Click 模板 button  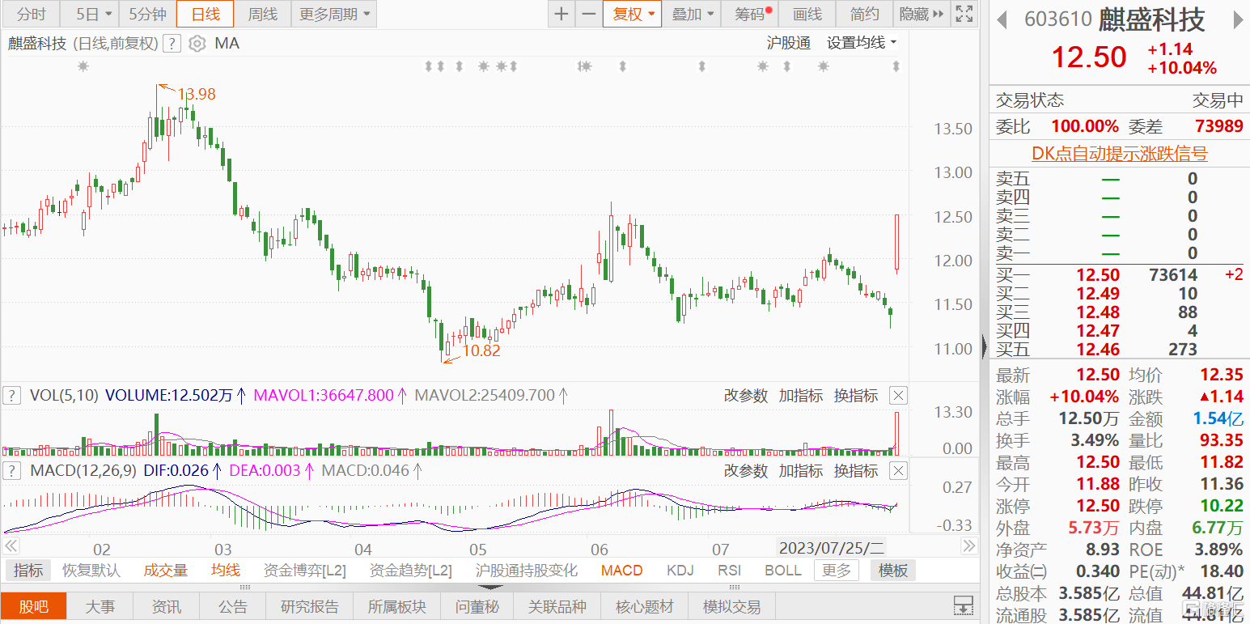893,571
